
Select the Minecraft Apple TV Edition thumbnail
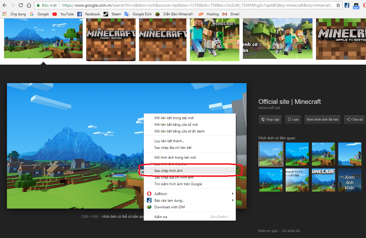pyautogui.click(x=341, y=39)
